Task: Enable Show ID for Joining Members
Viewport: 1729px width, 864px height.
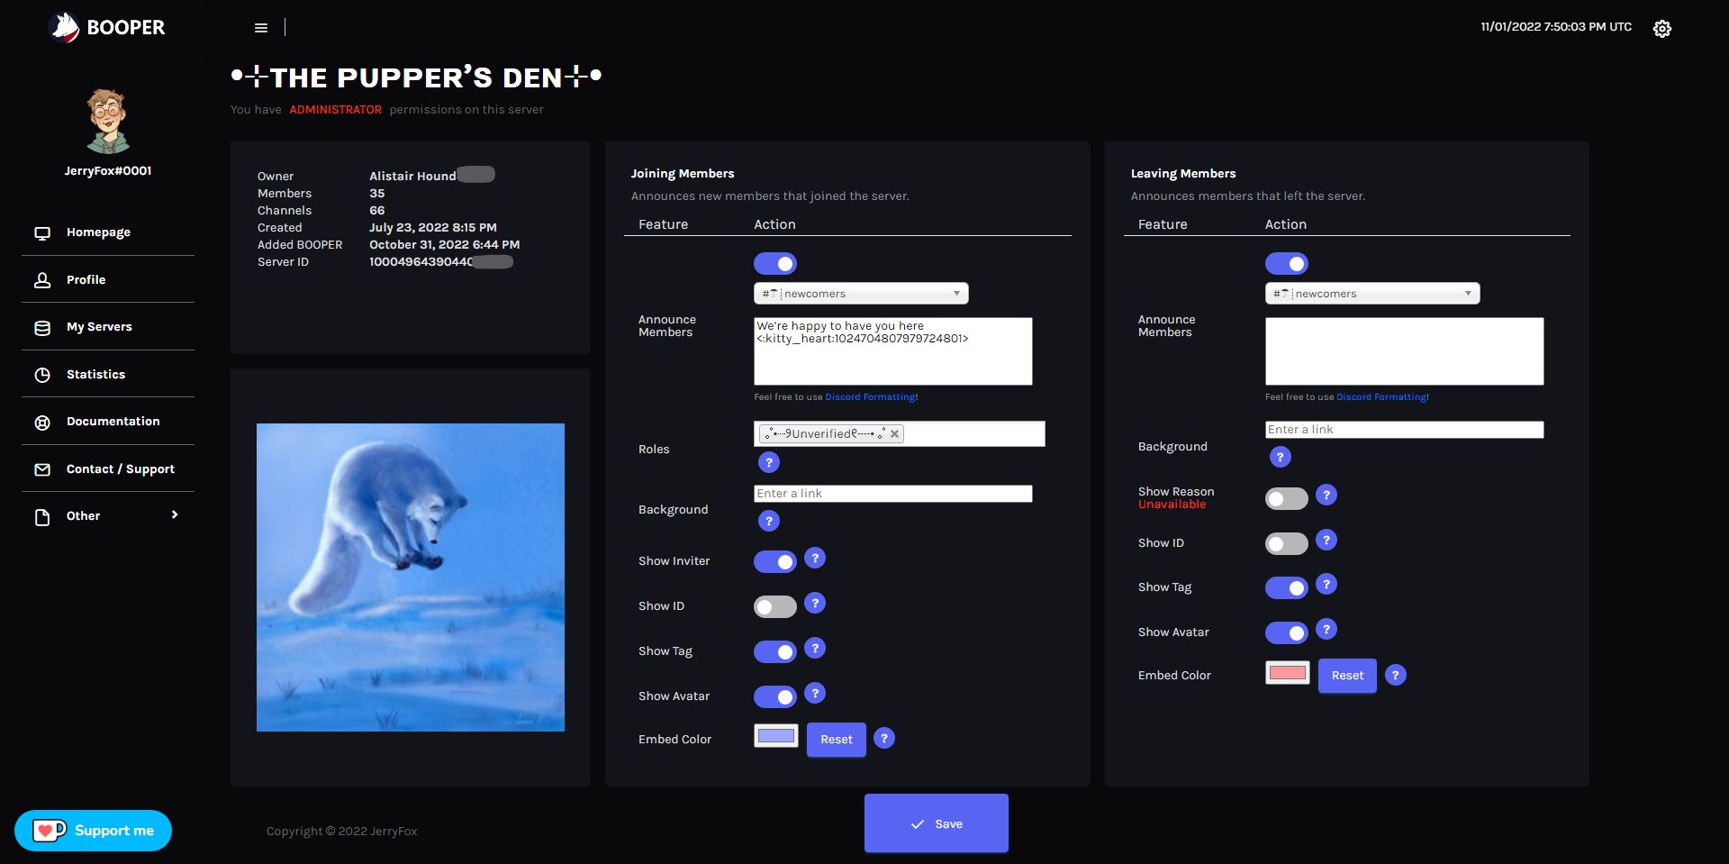Action: coord(774,607)
